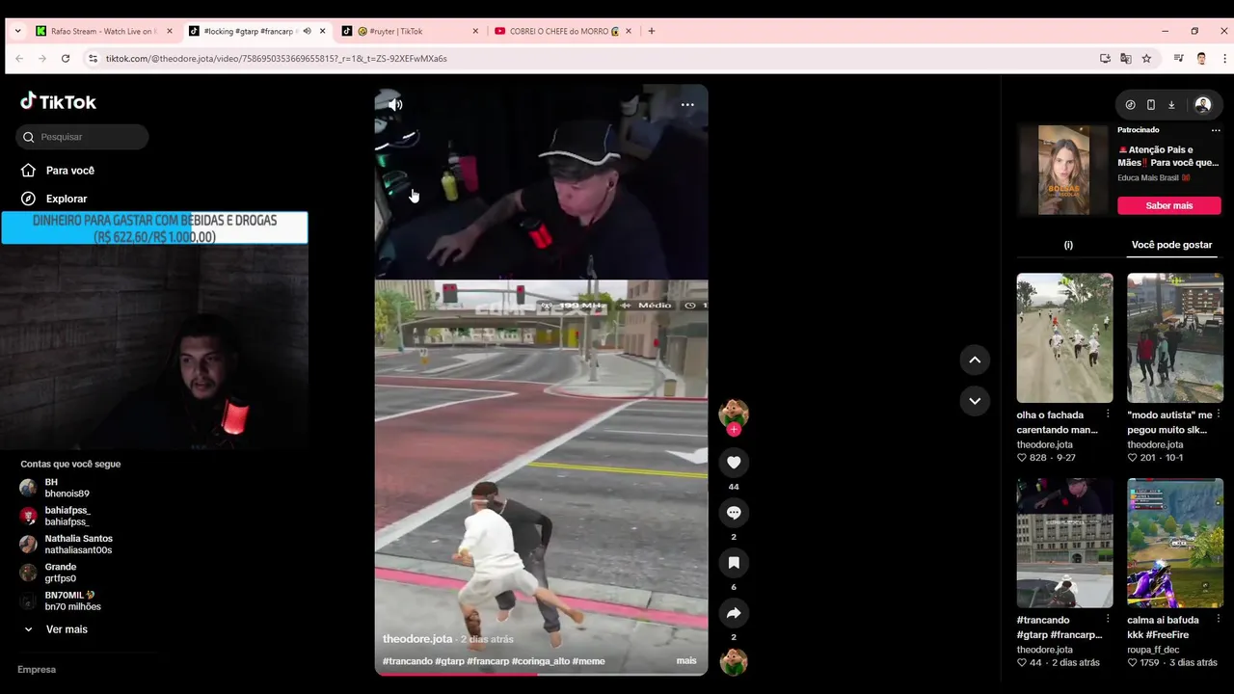This screenshot has width=1234, height=694.
Task: Open the media controls icon in Chrome toolbar
Action: 1178,59
